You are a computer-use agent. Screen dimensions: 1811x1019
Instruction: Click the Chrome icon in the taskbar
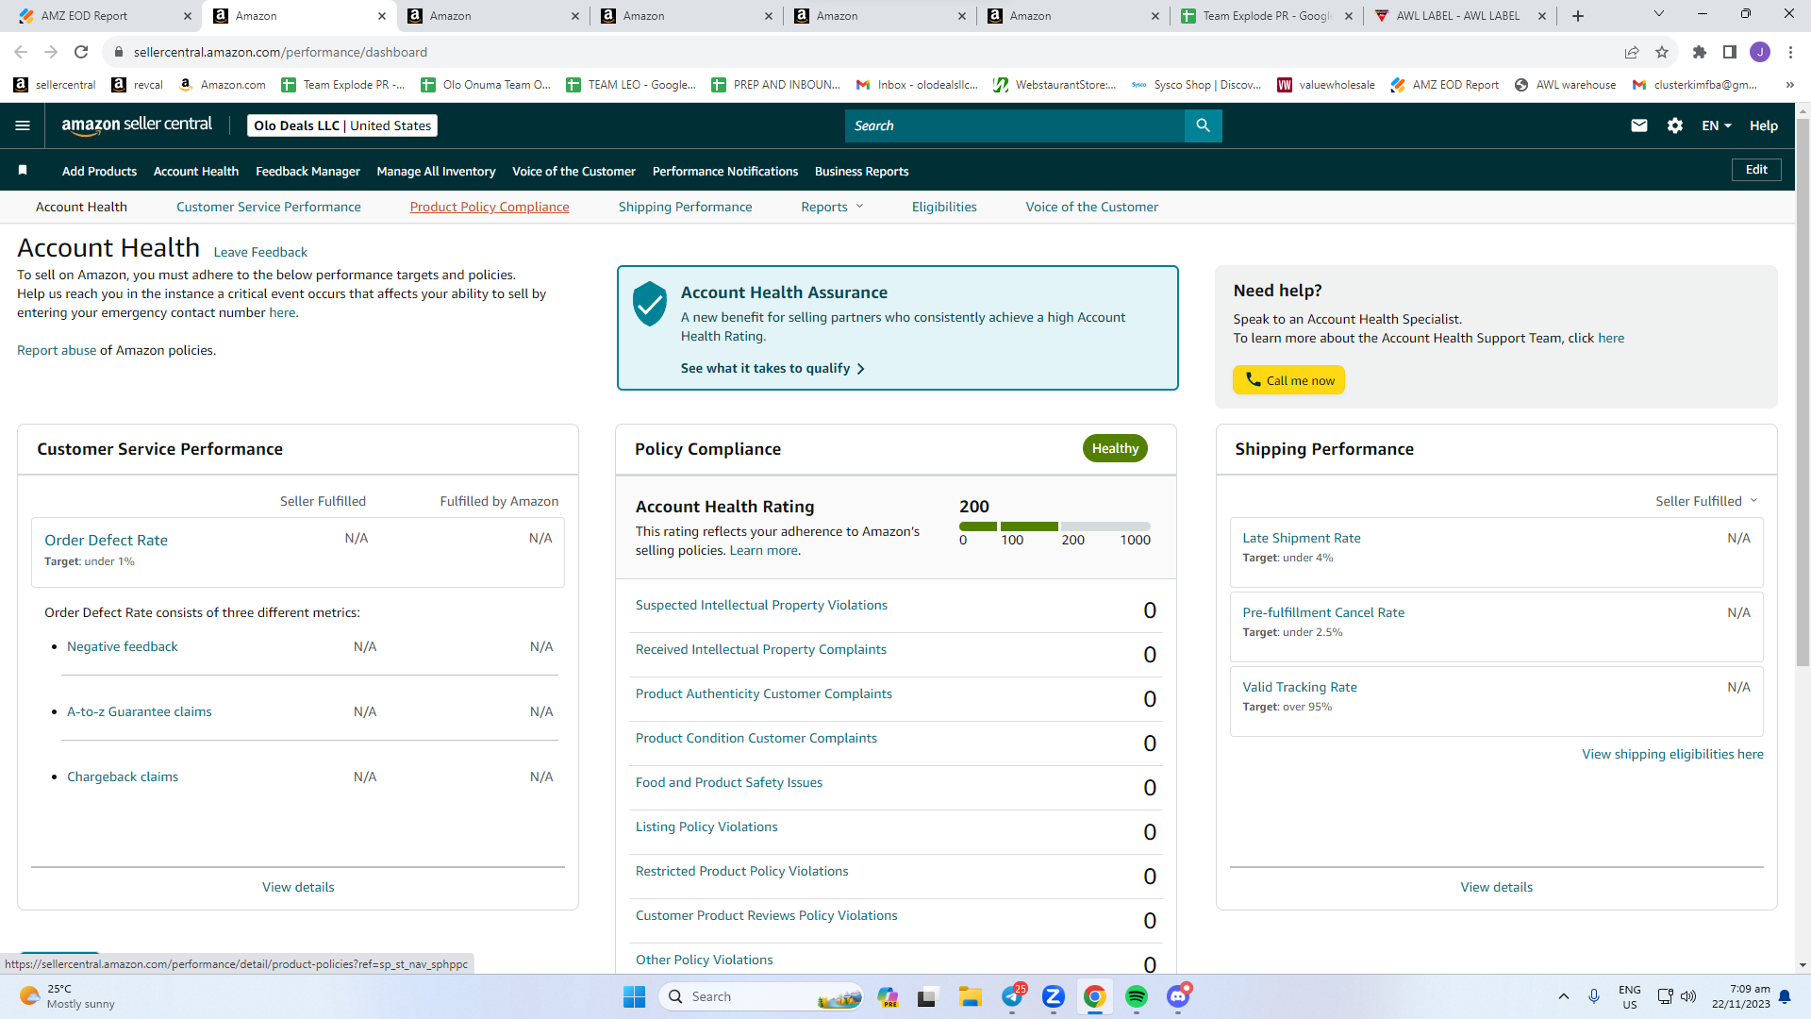1094,996
